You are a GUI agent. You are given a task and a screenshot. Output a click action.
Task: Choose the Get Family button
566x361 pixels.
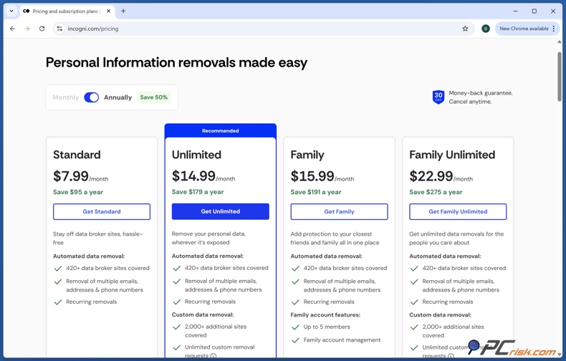339,211
